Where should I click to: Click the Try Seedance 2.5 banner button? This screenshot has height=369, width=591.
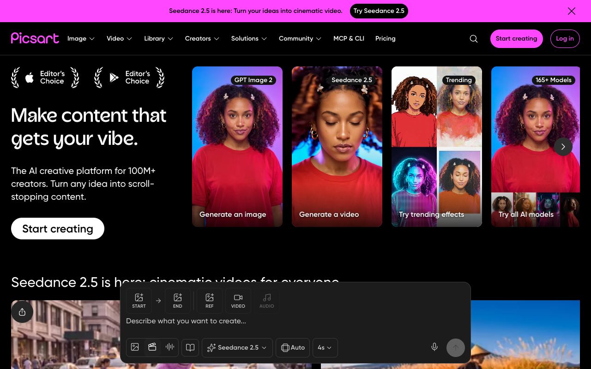click(x=379, y=11)
